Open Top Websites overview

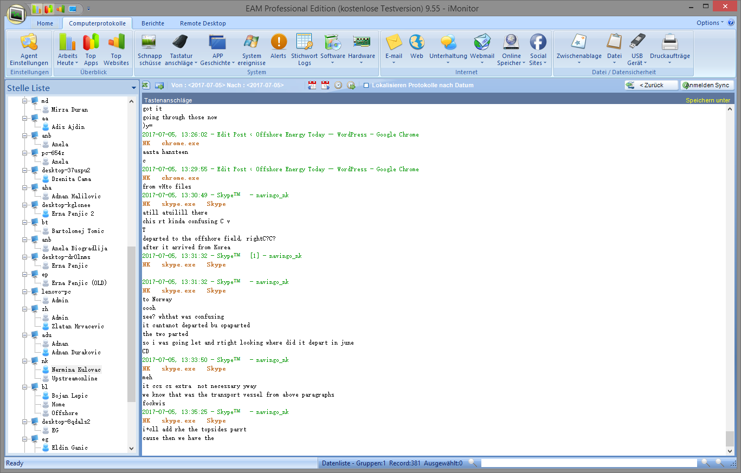(x=116, y=50)
